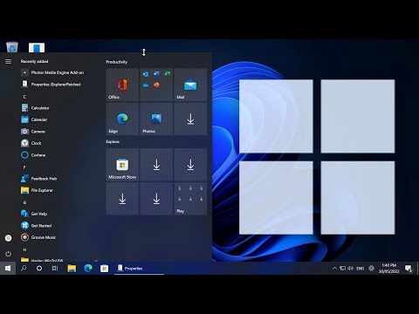Open the Office apps folder tile
This screenshot has width=419, height=314.
point(156,85)
